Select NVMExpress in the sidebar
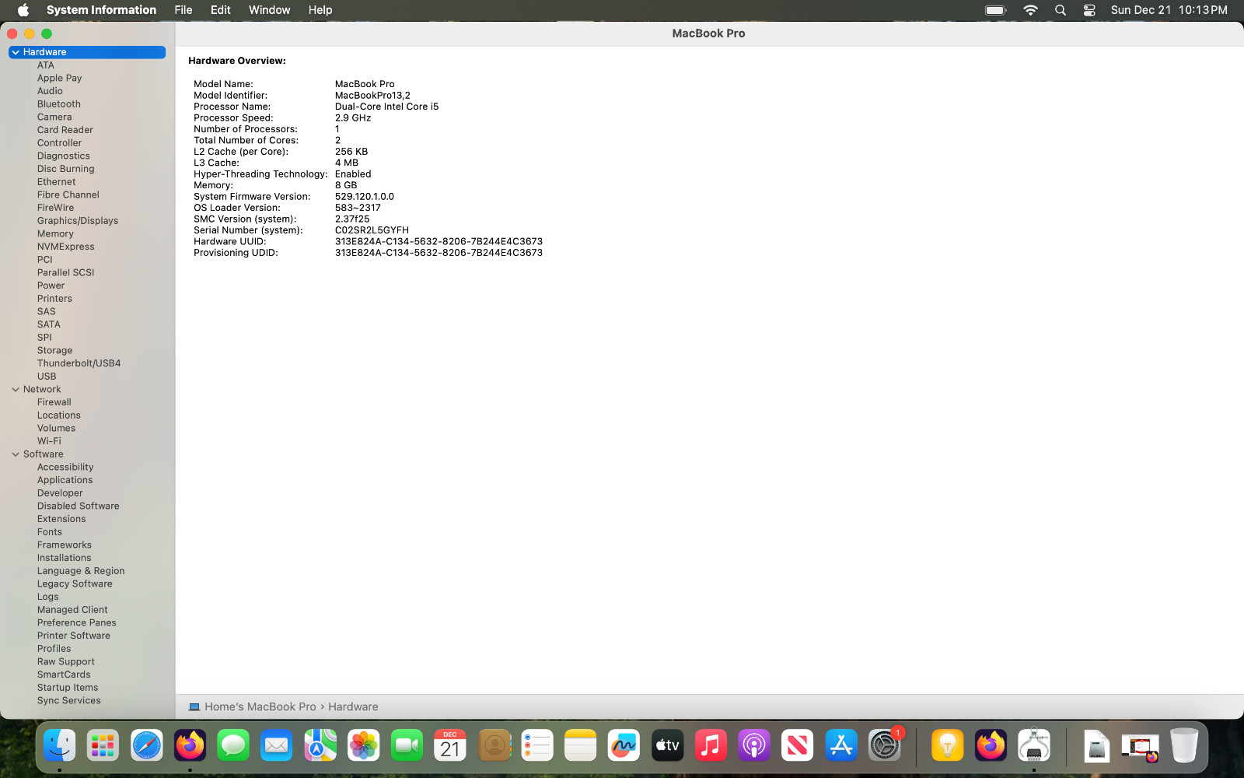The height and width of the screenshot is (778, 1244). tap(65, 247)
